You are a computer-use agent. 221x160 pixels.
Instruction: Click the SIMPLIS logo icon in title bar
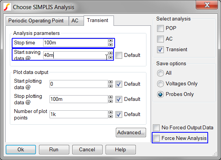click(7, 7)
